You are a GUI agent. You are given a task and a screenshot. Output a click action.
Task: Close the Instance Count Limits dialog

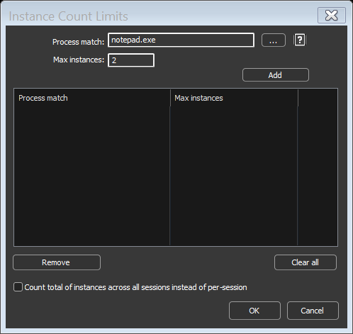point(332,16)
